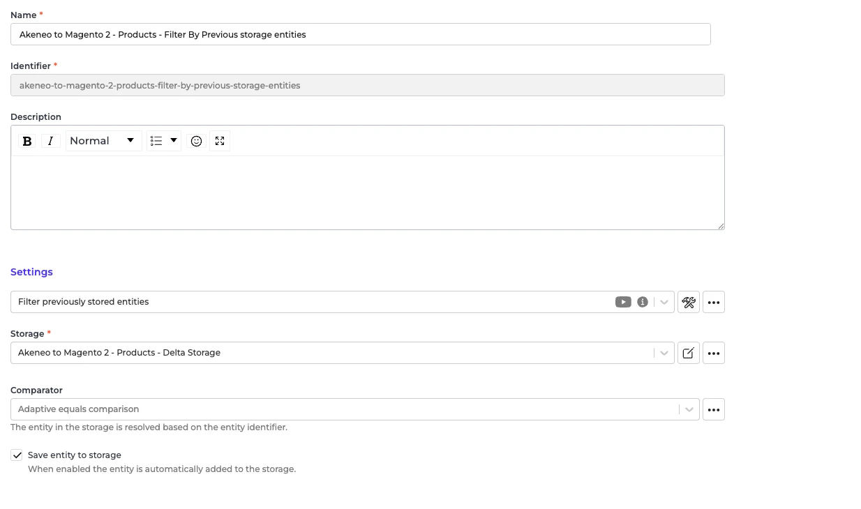Play the video for filter setting
This screenshot has height=509, width=861.
623,302
